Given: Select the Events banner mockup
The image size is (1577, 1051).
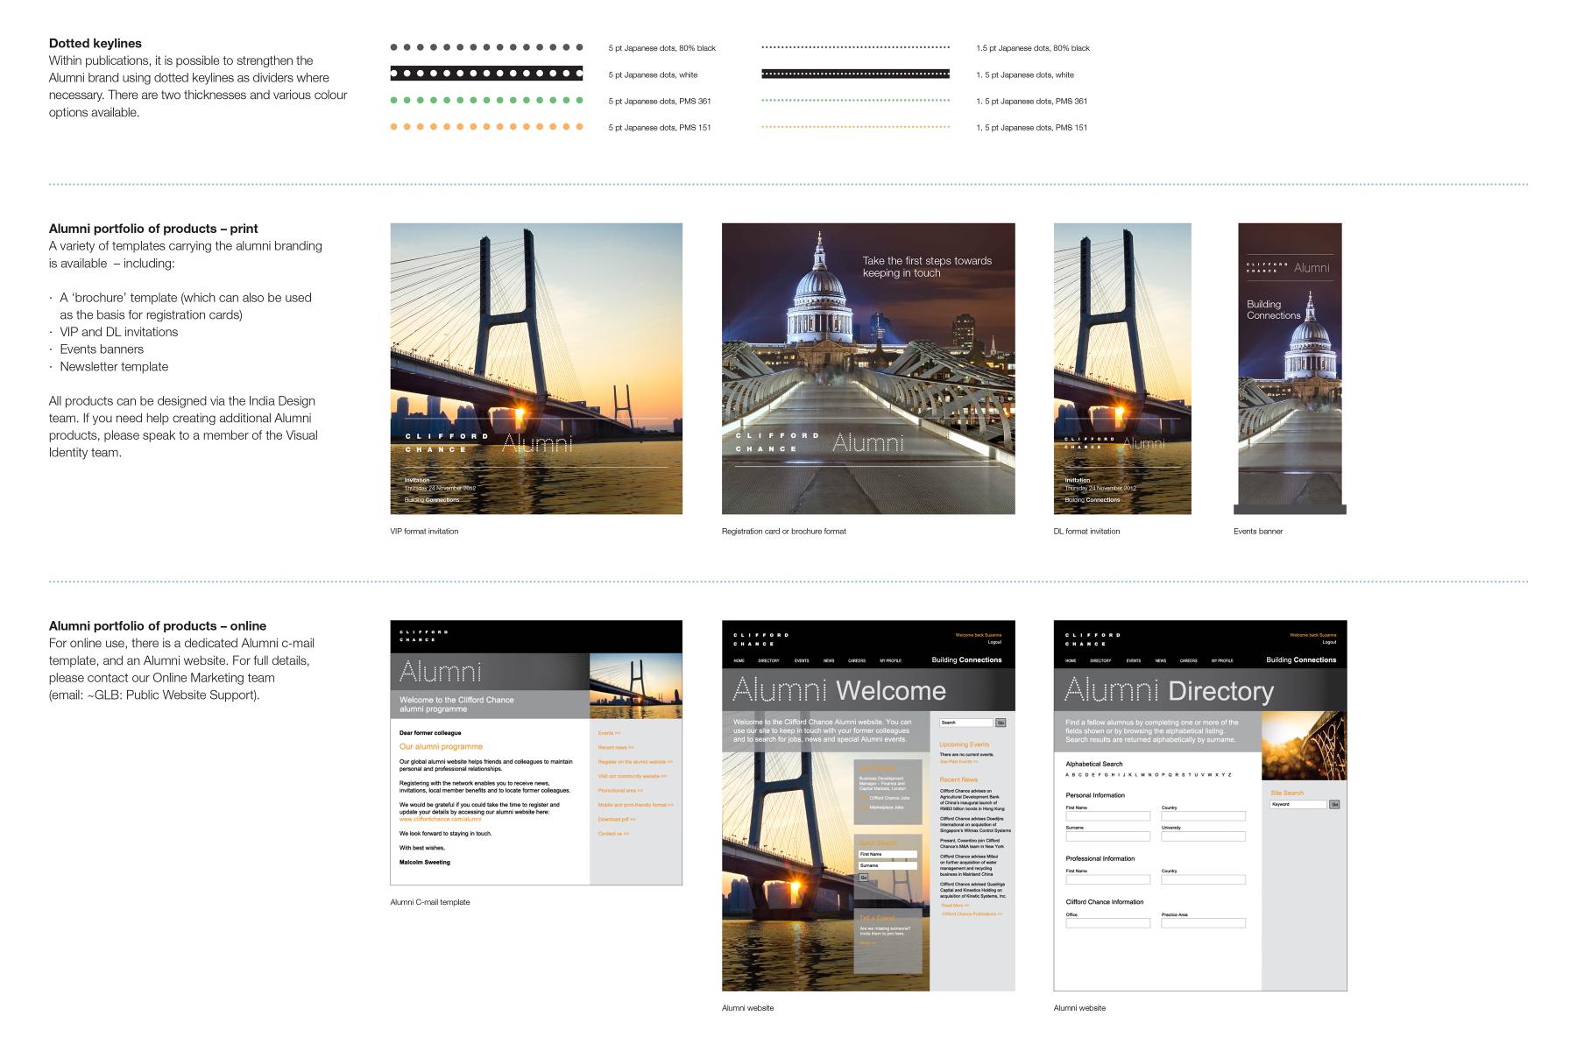Looking at the screenshot, I should [x=1290, y=369].
